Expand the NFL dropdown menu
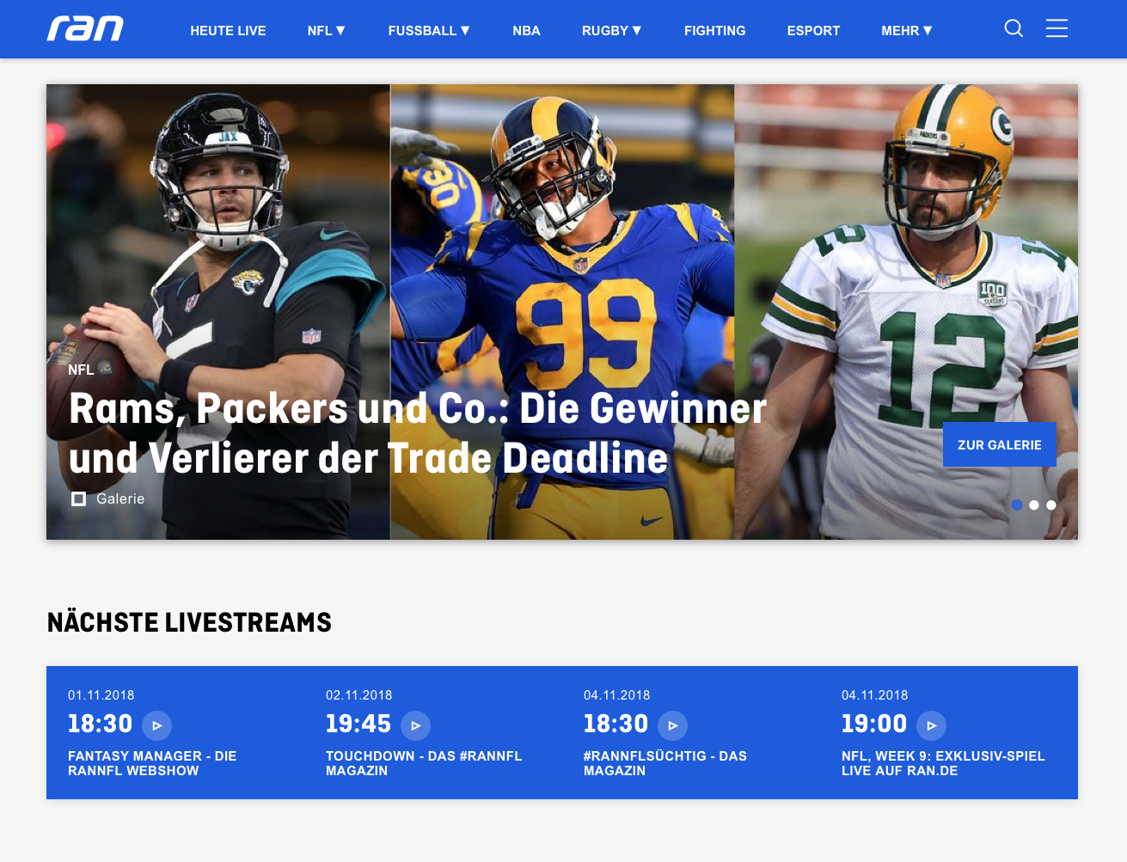The width and height of the screenshot is (1127, 862). point(327,30)
